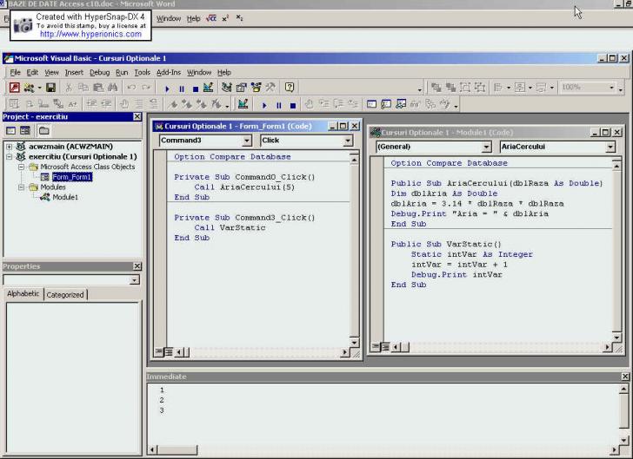Close the Immediate window
Viewport: 633px width, 459px height.
coord(625,377)
